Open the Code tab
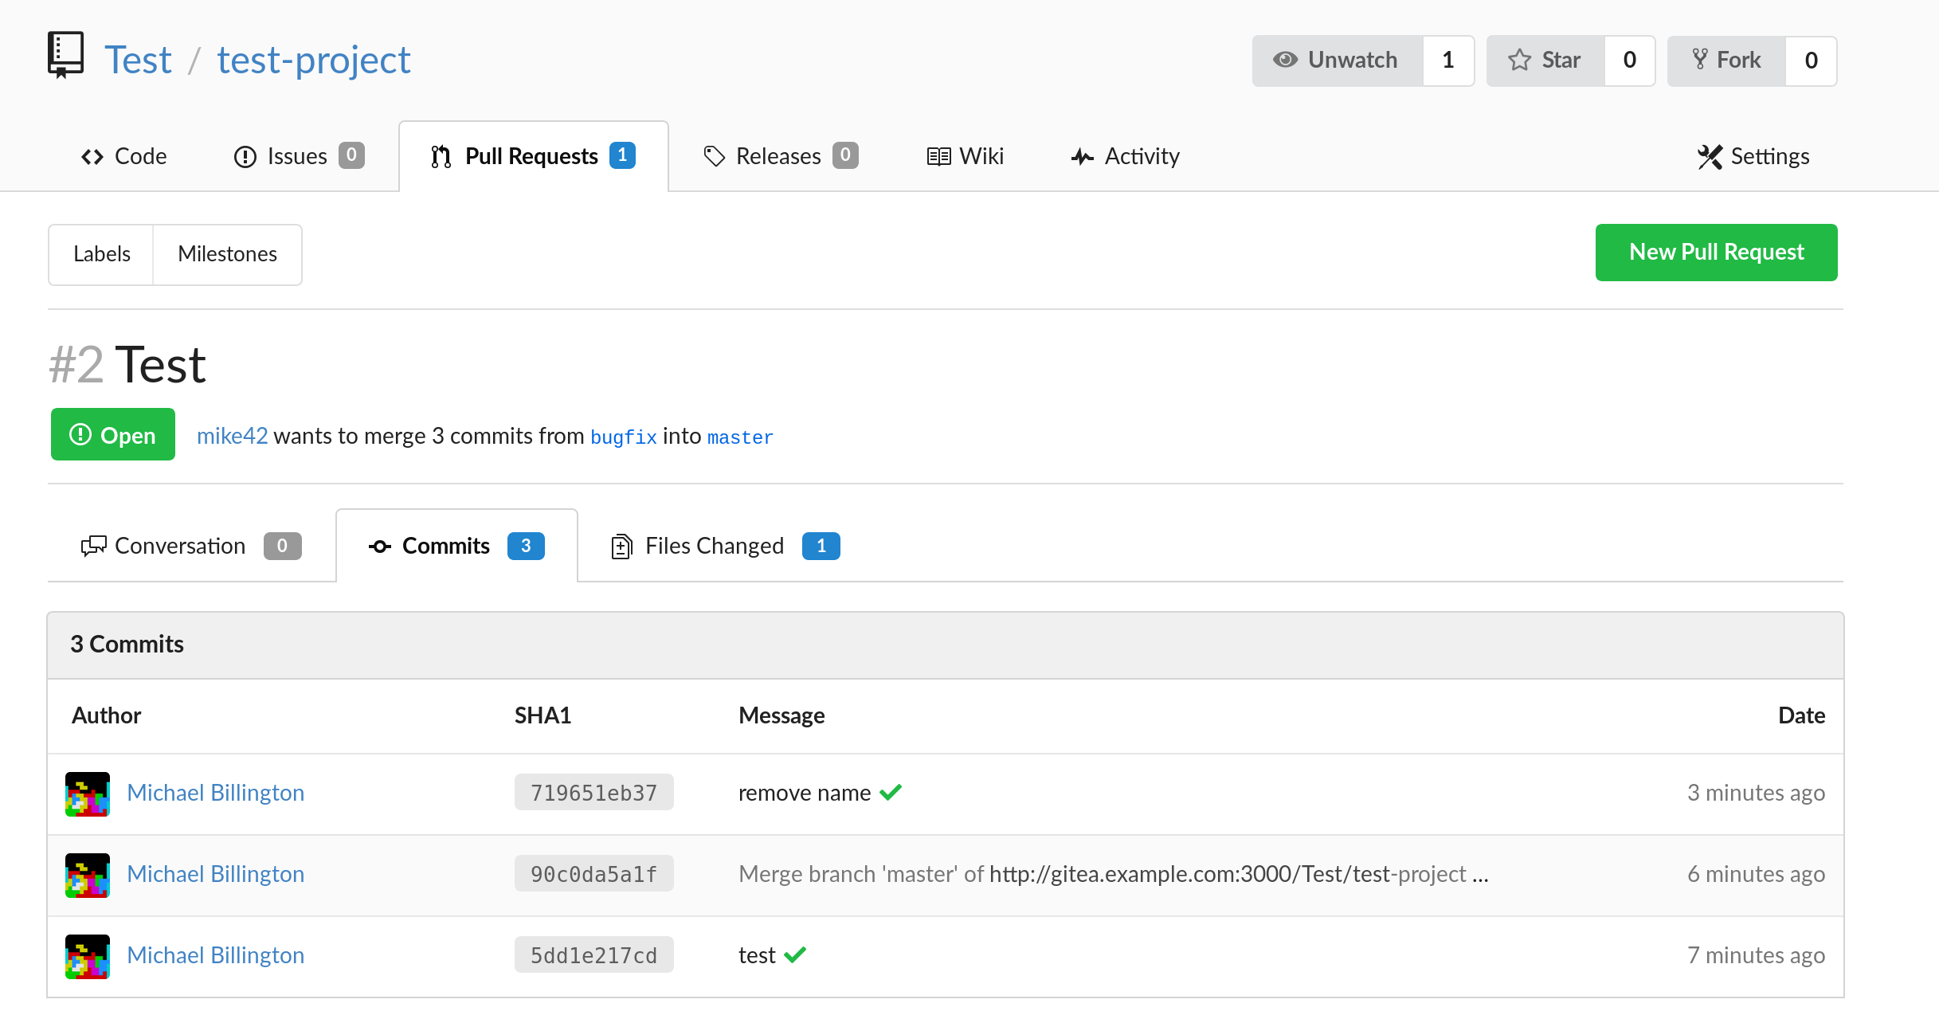The image size is (1939, 1015). click(124, 156)
